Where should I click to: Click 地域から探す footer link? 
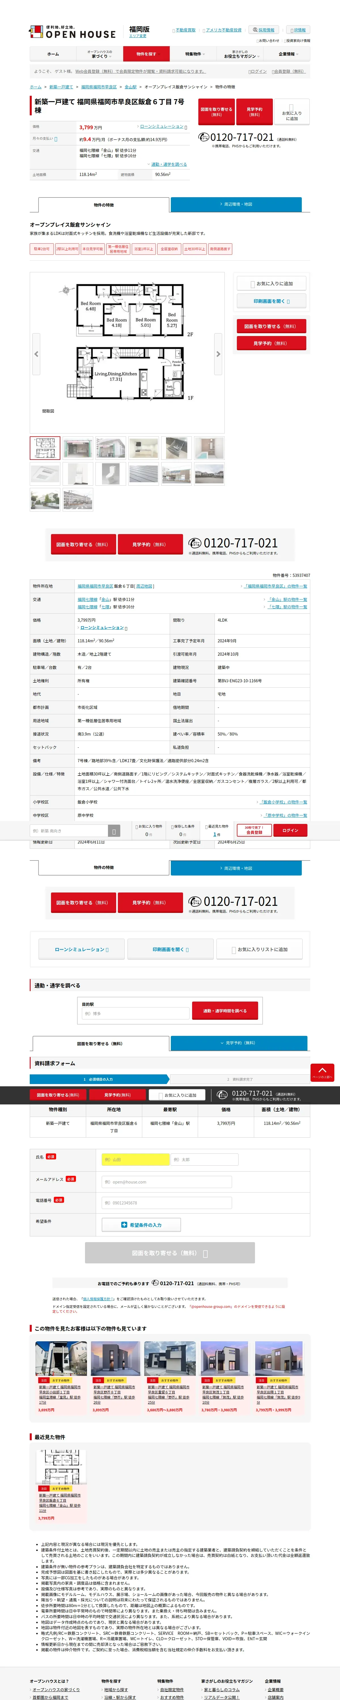116,1690
